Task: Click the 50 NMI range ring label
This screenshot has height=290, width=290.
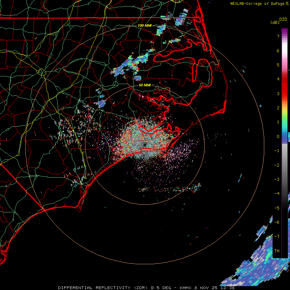Action: pos(145,85)
